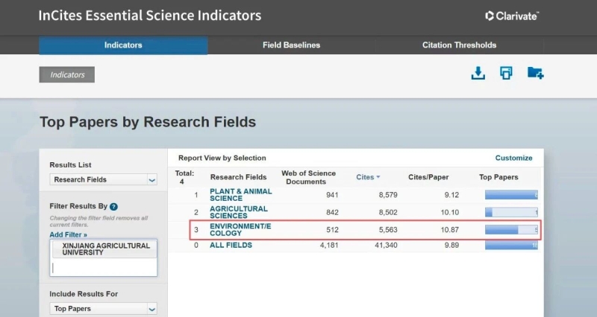597x317 pixels.
Task: Click the Cites column sort arrow
Action: pyautogui.click(x=378, y=177)
